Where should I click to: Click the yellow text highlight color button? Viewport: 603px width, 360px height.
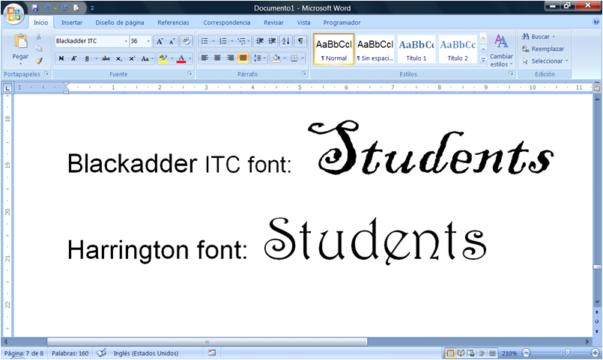click(163, 58)
